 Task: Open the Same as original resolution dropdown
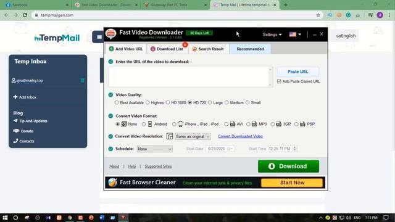pyautogui.click(x=193, y=136)
